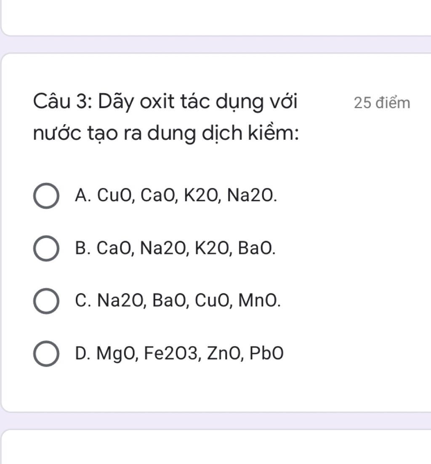
Task: Click the empty card above the question
Action: pyautogui.click(x=215, y=17)
